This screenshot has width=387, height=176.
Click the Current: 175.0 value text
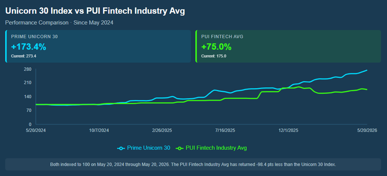pyautogui.click(x=214, y=56)
